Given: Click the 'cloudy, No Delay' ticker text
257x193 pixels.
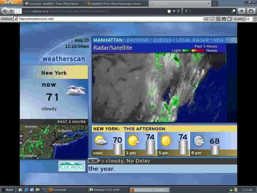Looking at the screenshot, I should tap(128, 161).
